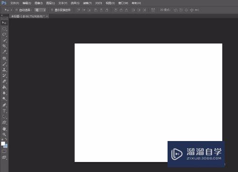Click distribute left edges icon

coord(133,10)
